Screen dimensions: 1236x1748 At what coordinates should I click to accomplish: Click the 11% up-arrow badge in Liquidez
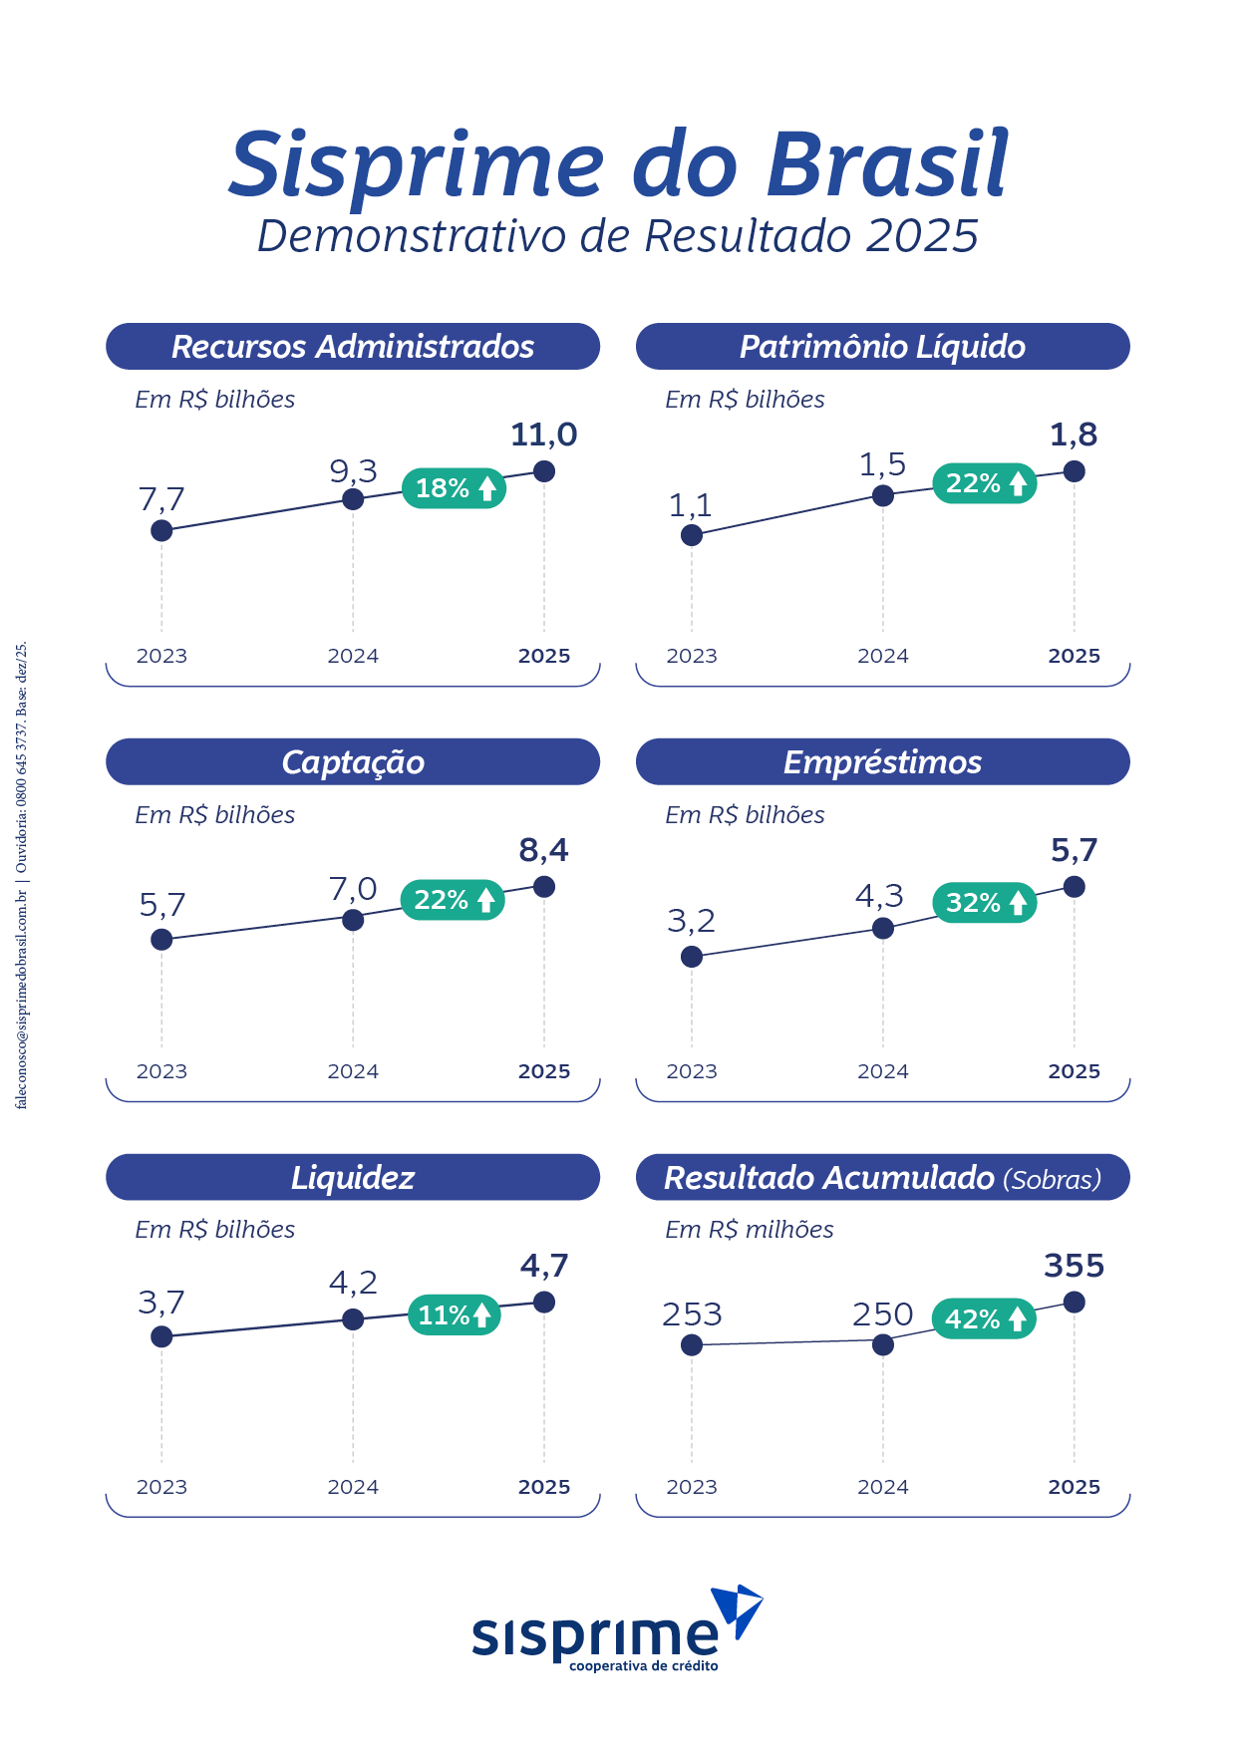point(454,1315)
